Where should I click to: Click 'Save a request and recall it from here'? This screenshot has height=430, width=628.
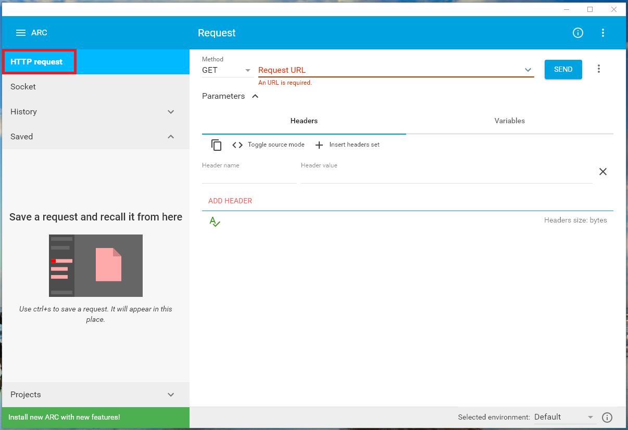96,217
